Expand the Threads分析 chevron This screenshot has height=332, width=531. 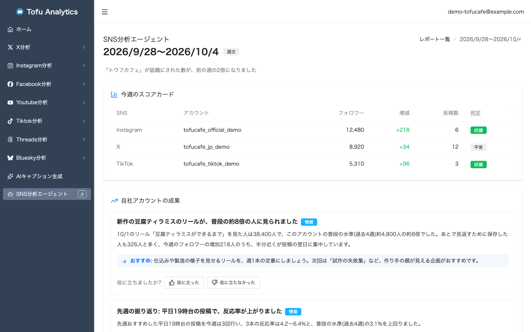[x=84, y=139]
